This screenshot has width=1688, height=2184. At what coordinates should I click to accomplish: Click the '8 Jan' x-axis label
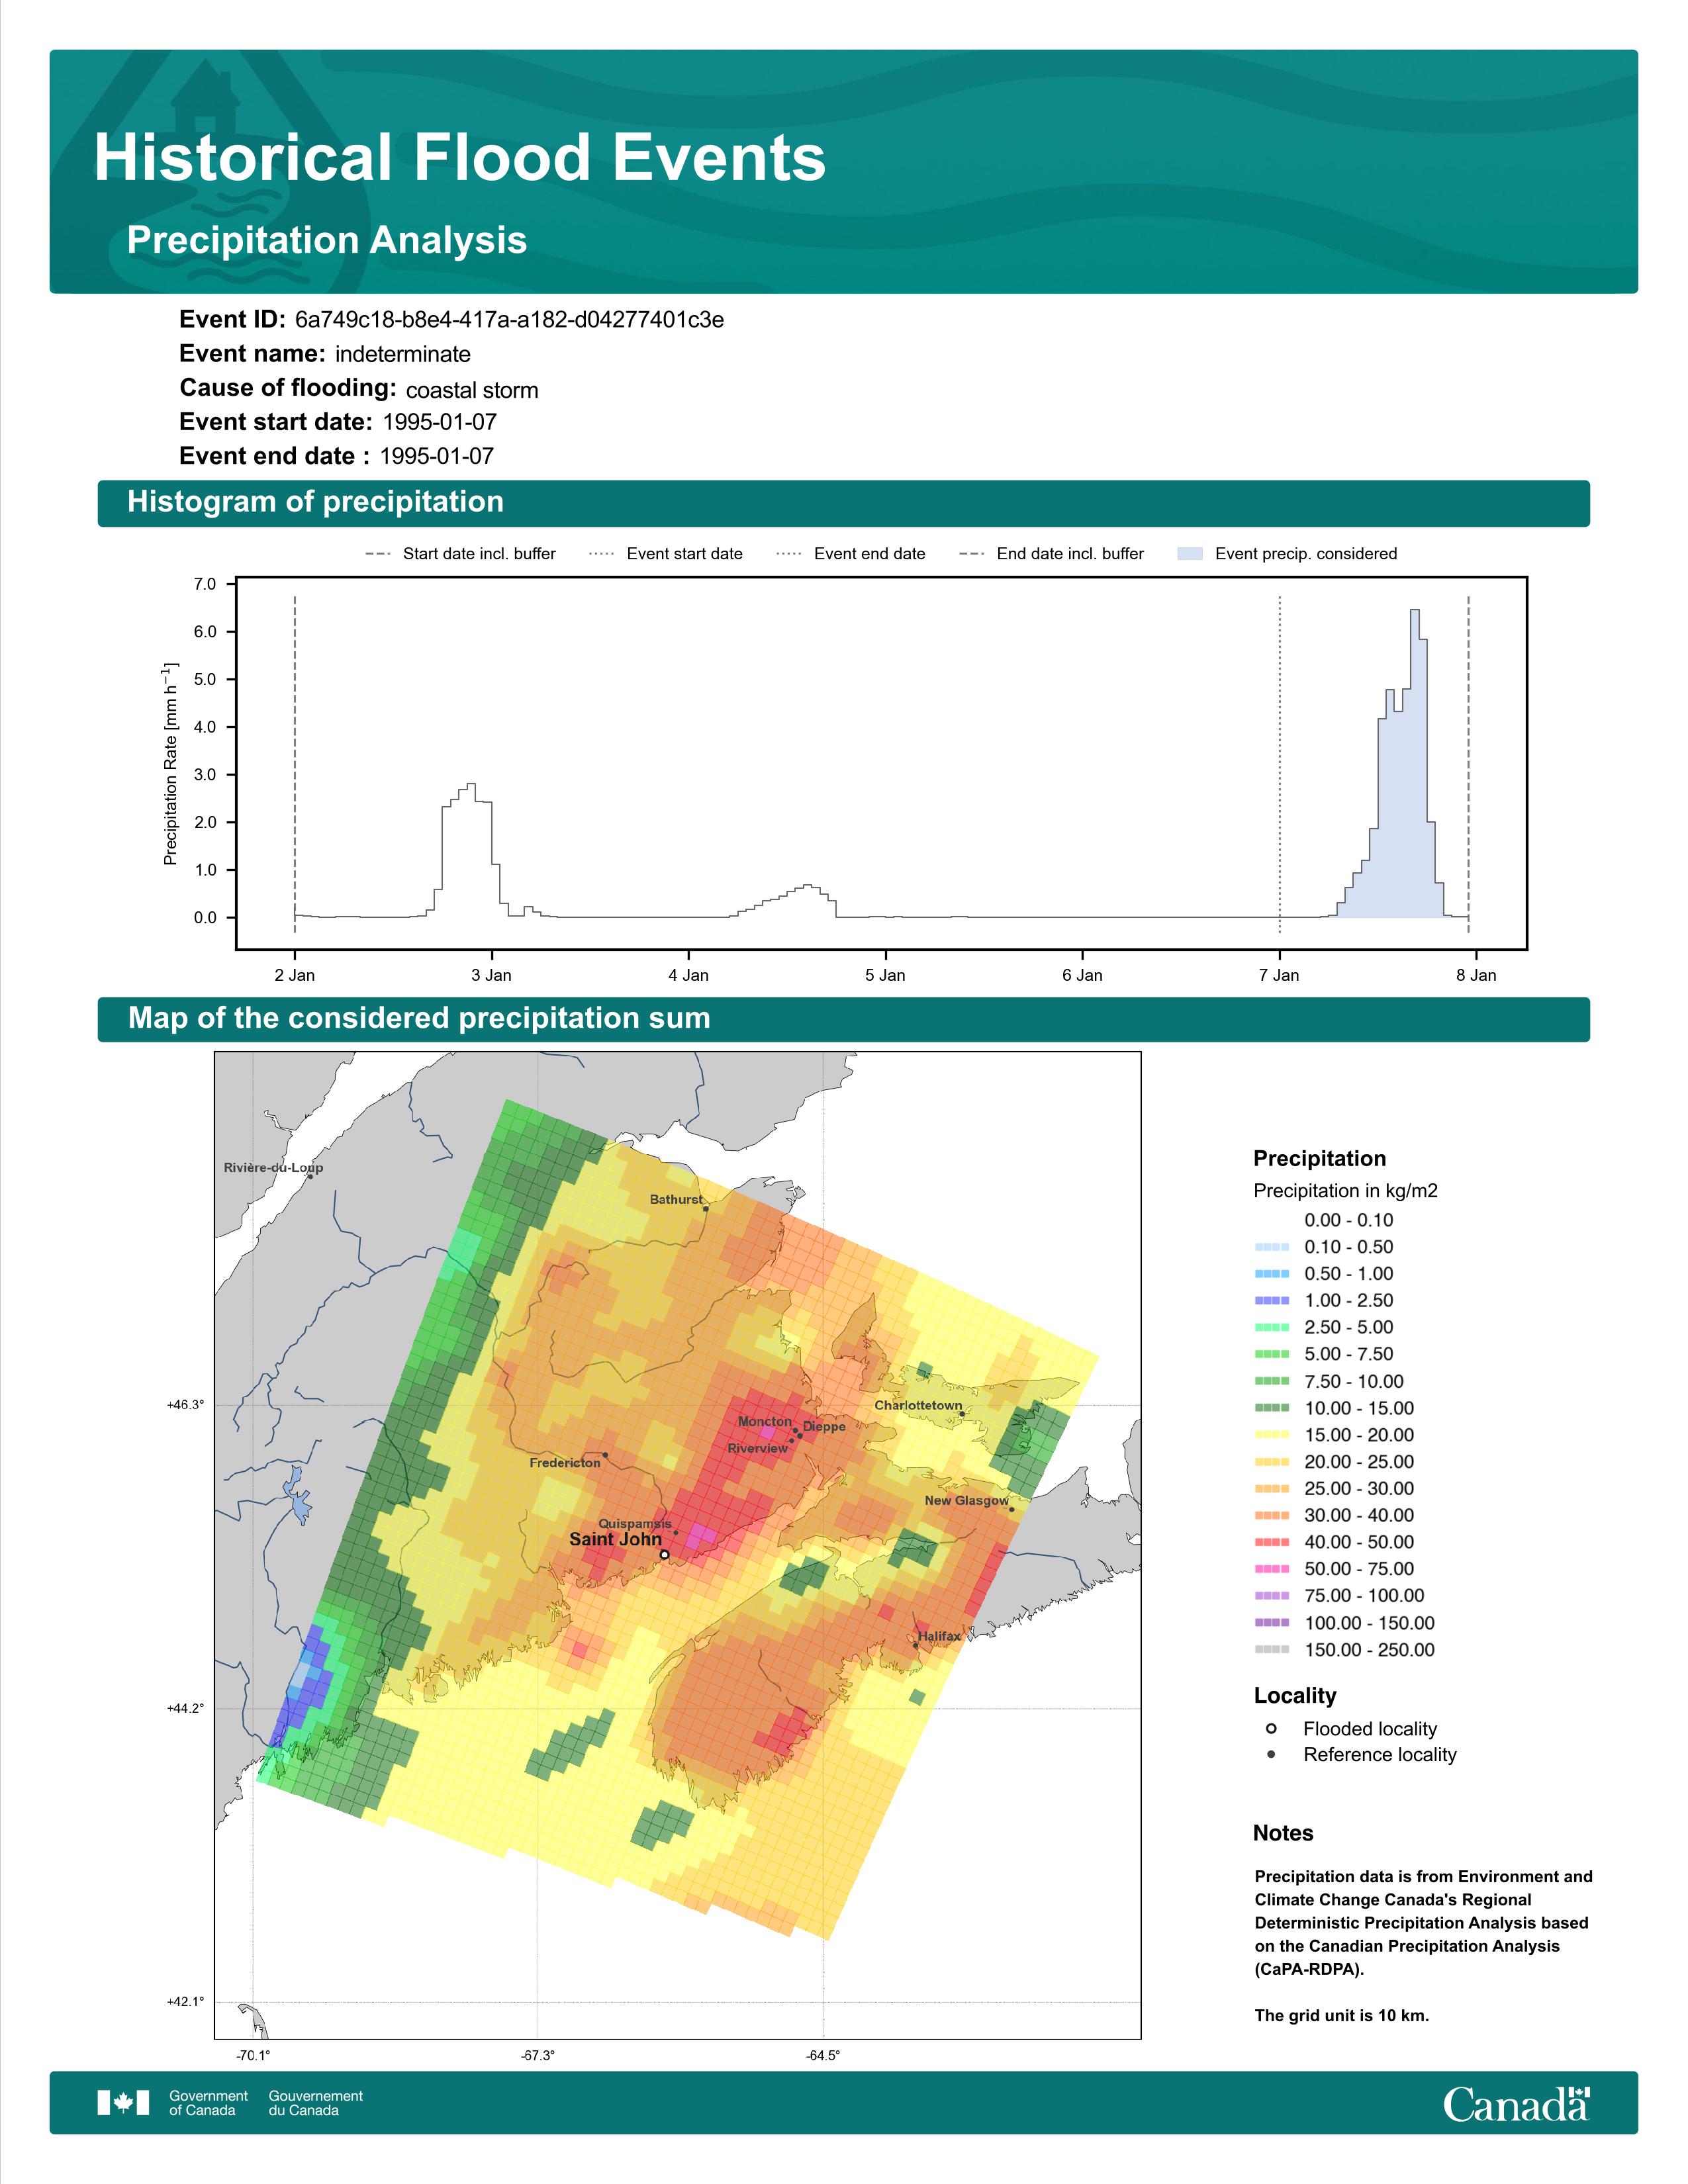coord(1476,975)
